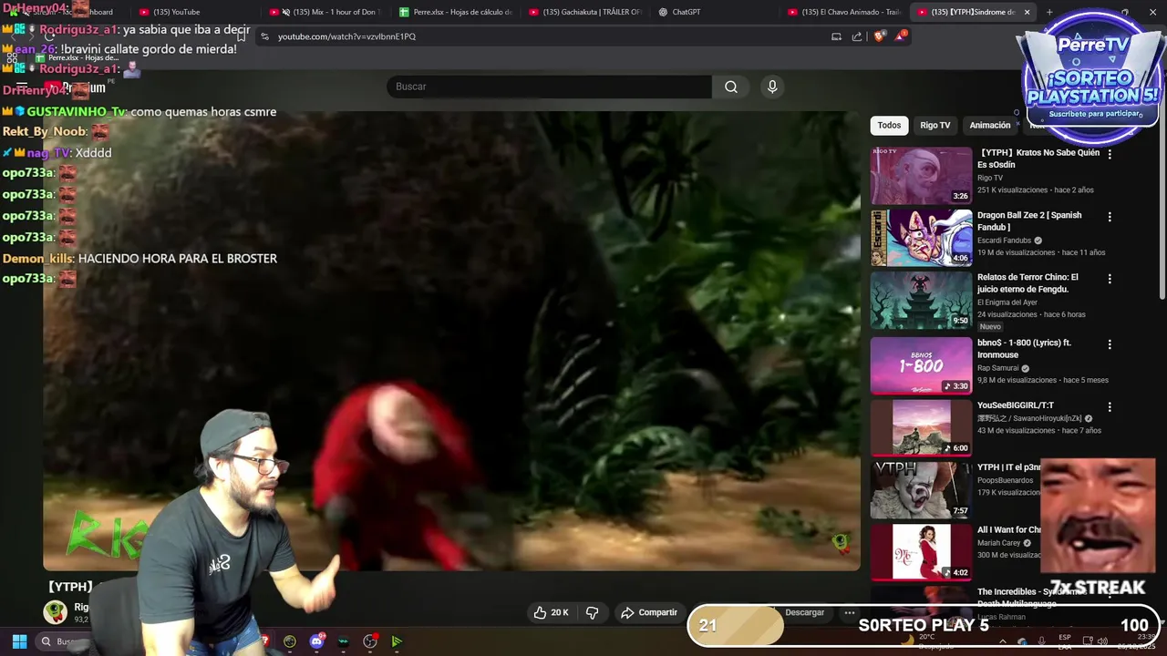Click the Pennywise YTPH thumbnail (7:57)

coord(921,489)
